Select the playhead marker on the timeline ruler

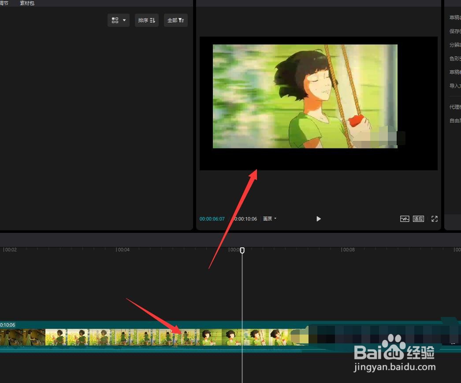pyautogui.click(x=242, y=250)
